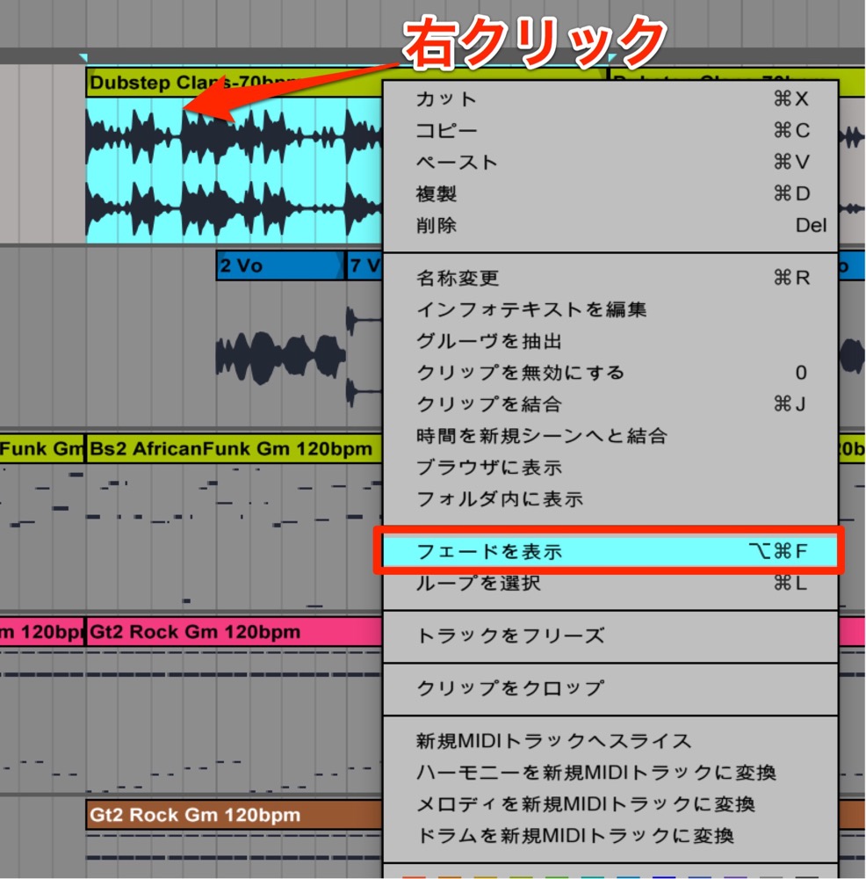Select インフォテキストを編集
Viewport: 866px width, 879px height.
pyautogui.click(x=610, y=309)
